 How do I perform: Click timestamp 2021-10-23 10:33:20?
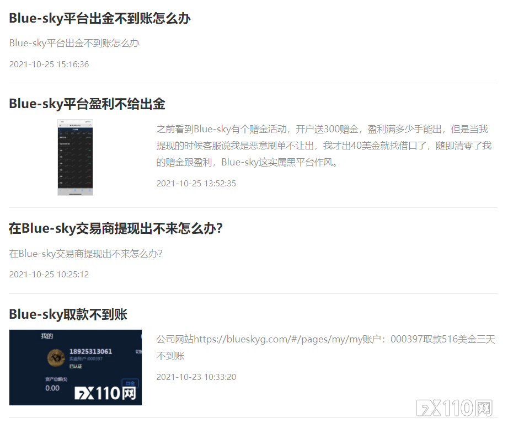click(196, 377)
